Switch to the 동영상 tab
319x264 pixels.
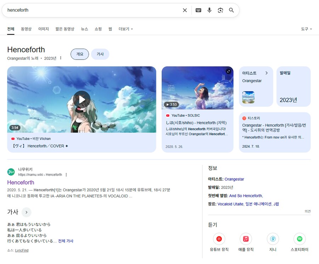26,29
